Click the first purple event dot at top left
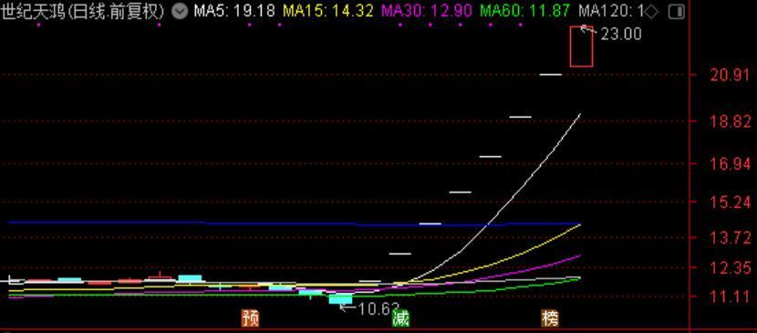The width and height of the screenshot is (757, 333). click(38, 24)
